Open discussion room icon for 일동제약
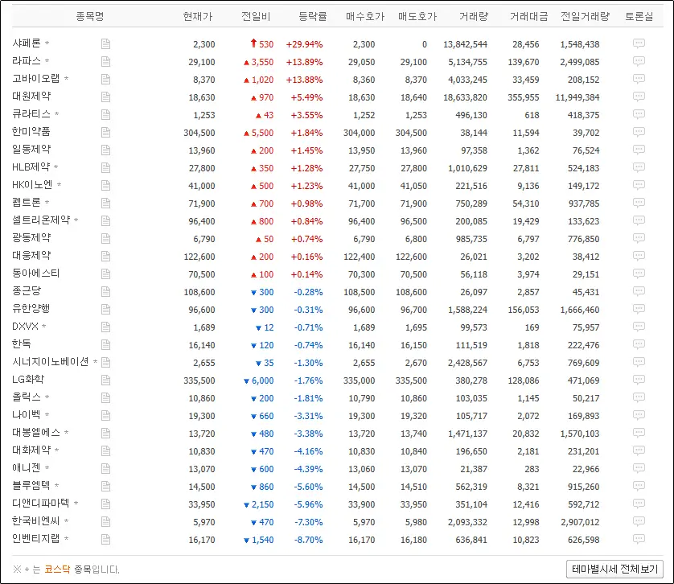The width and height of the screenshot is (674, 584). point(639,150)
